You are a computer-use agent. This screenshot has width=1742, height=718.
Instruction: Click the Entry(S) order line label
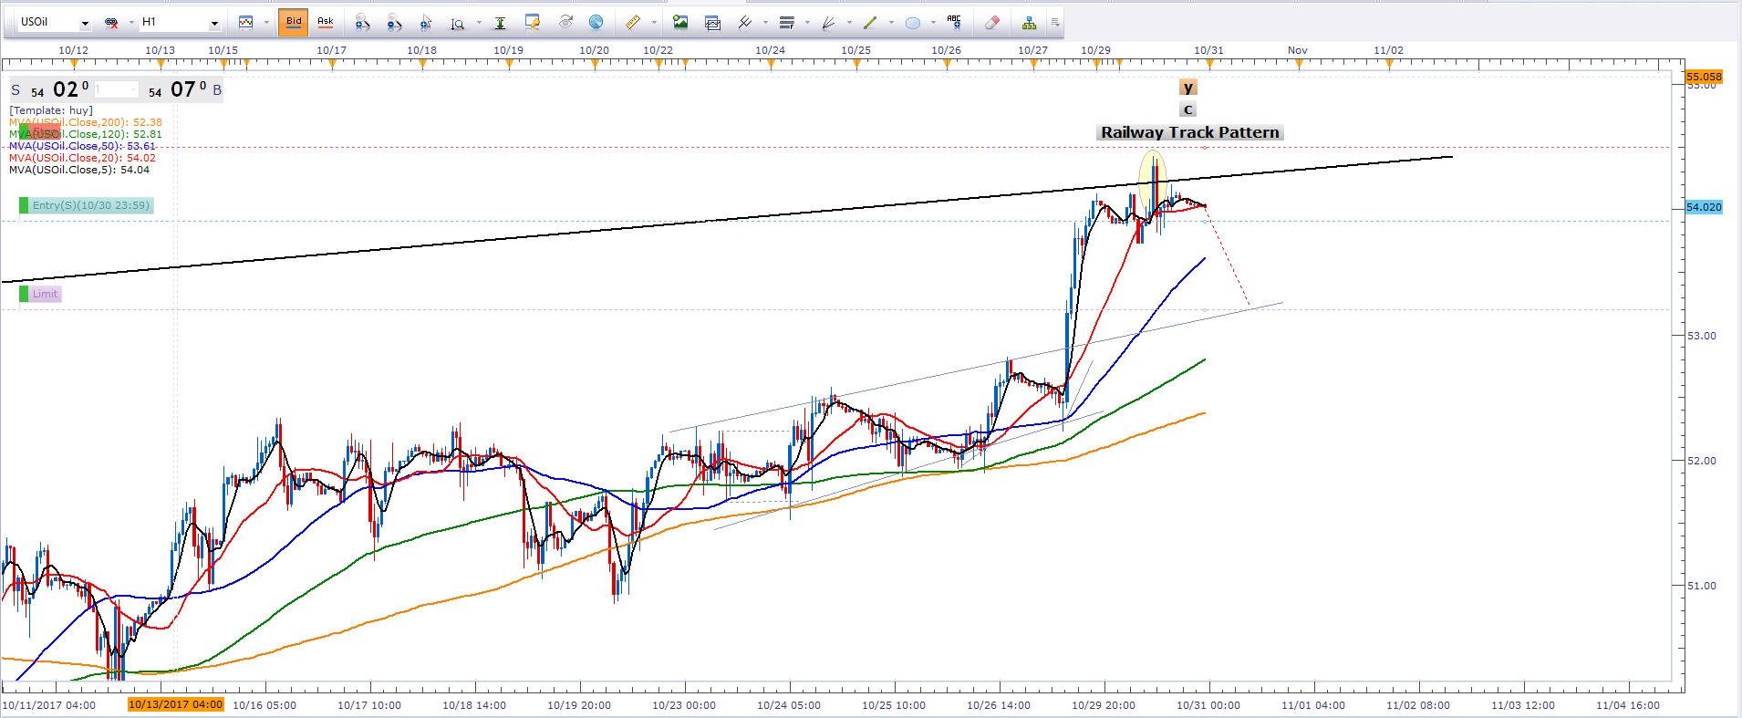(90, 205)
